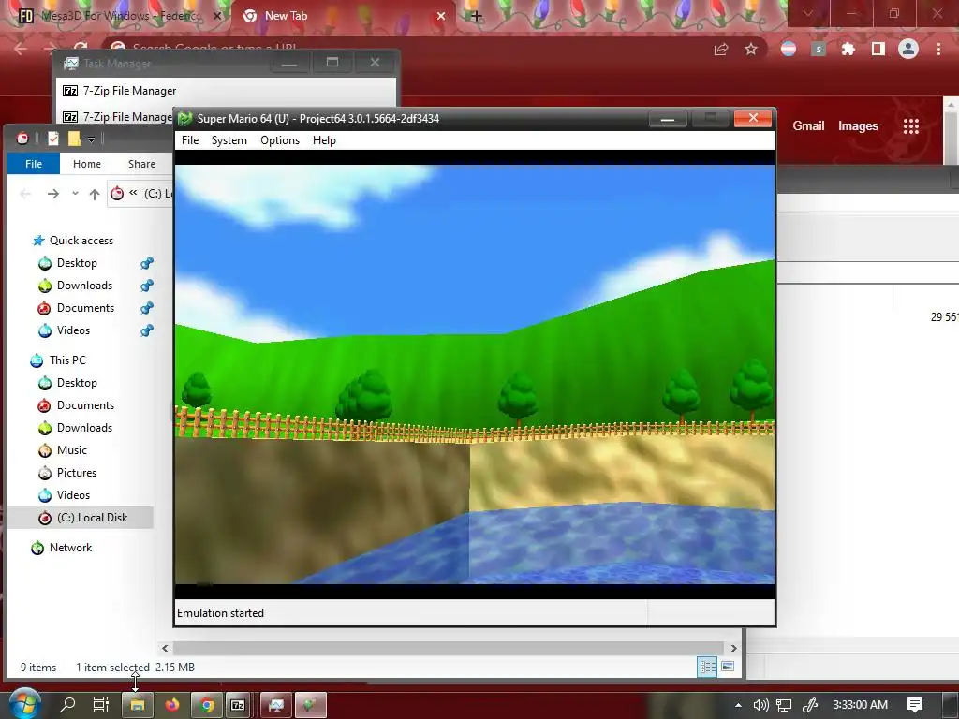The width and height of the screenshot is (959, 719).
Task: Go forward in File Explorer navigation
Action: pyautogui.click(x=53, y=194)
